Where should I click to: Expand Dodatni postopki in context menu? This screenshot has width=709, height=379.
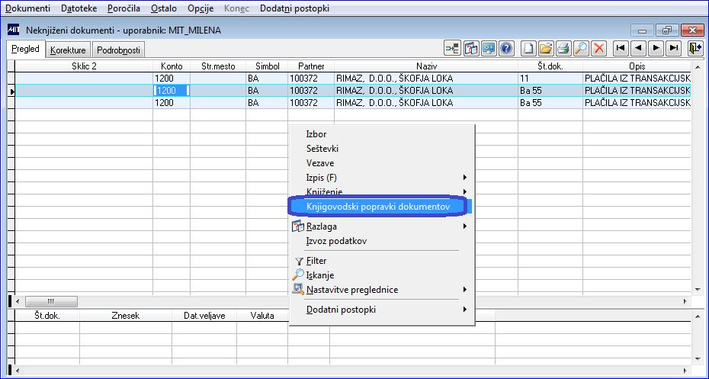click(382, 310)
